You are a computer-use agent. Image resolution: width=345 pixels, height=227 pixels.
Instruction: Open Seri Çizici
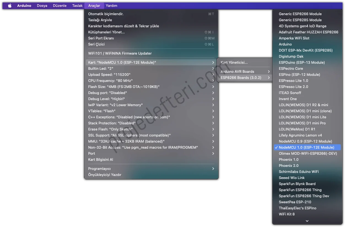[151, 44]
